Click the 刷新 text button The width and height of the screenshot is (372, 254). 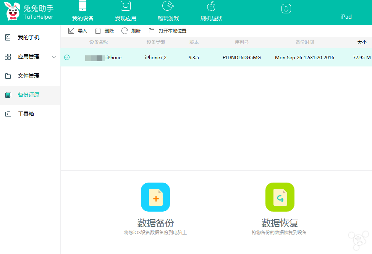[136, 31]
